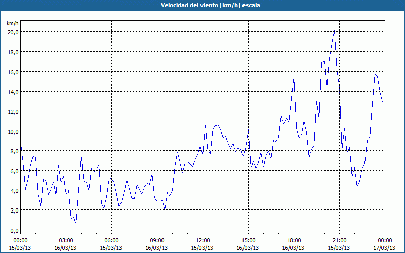Viewport: 405px width, 253px height.
Task: Click the "00:00" time label above 17/03/13
Action: [385, 241]
